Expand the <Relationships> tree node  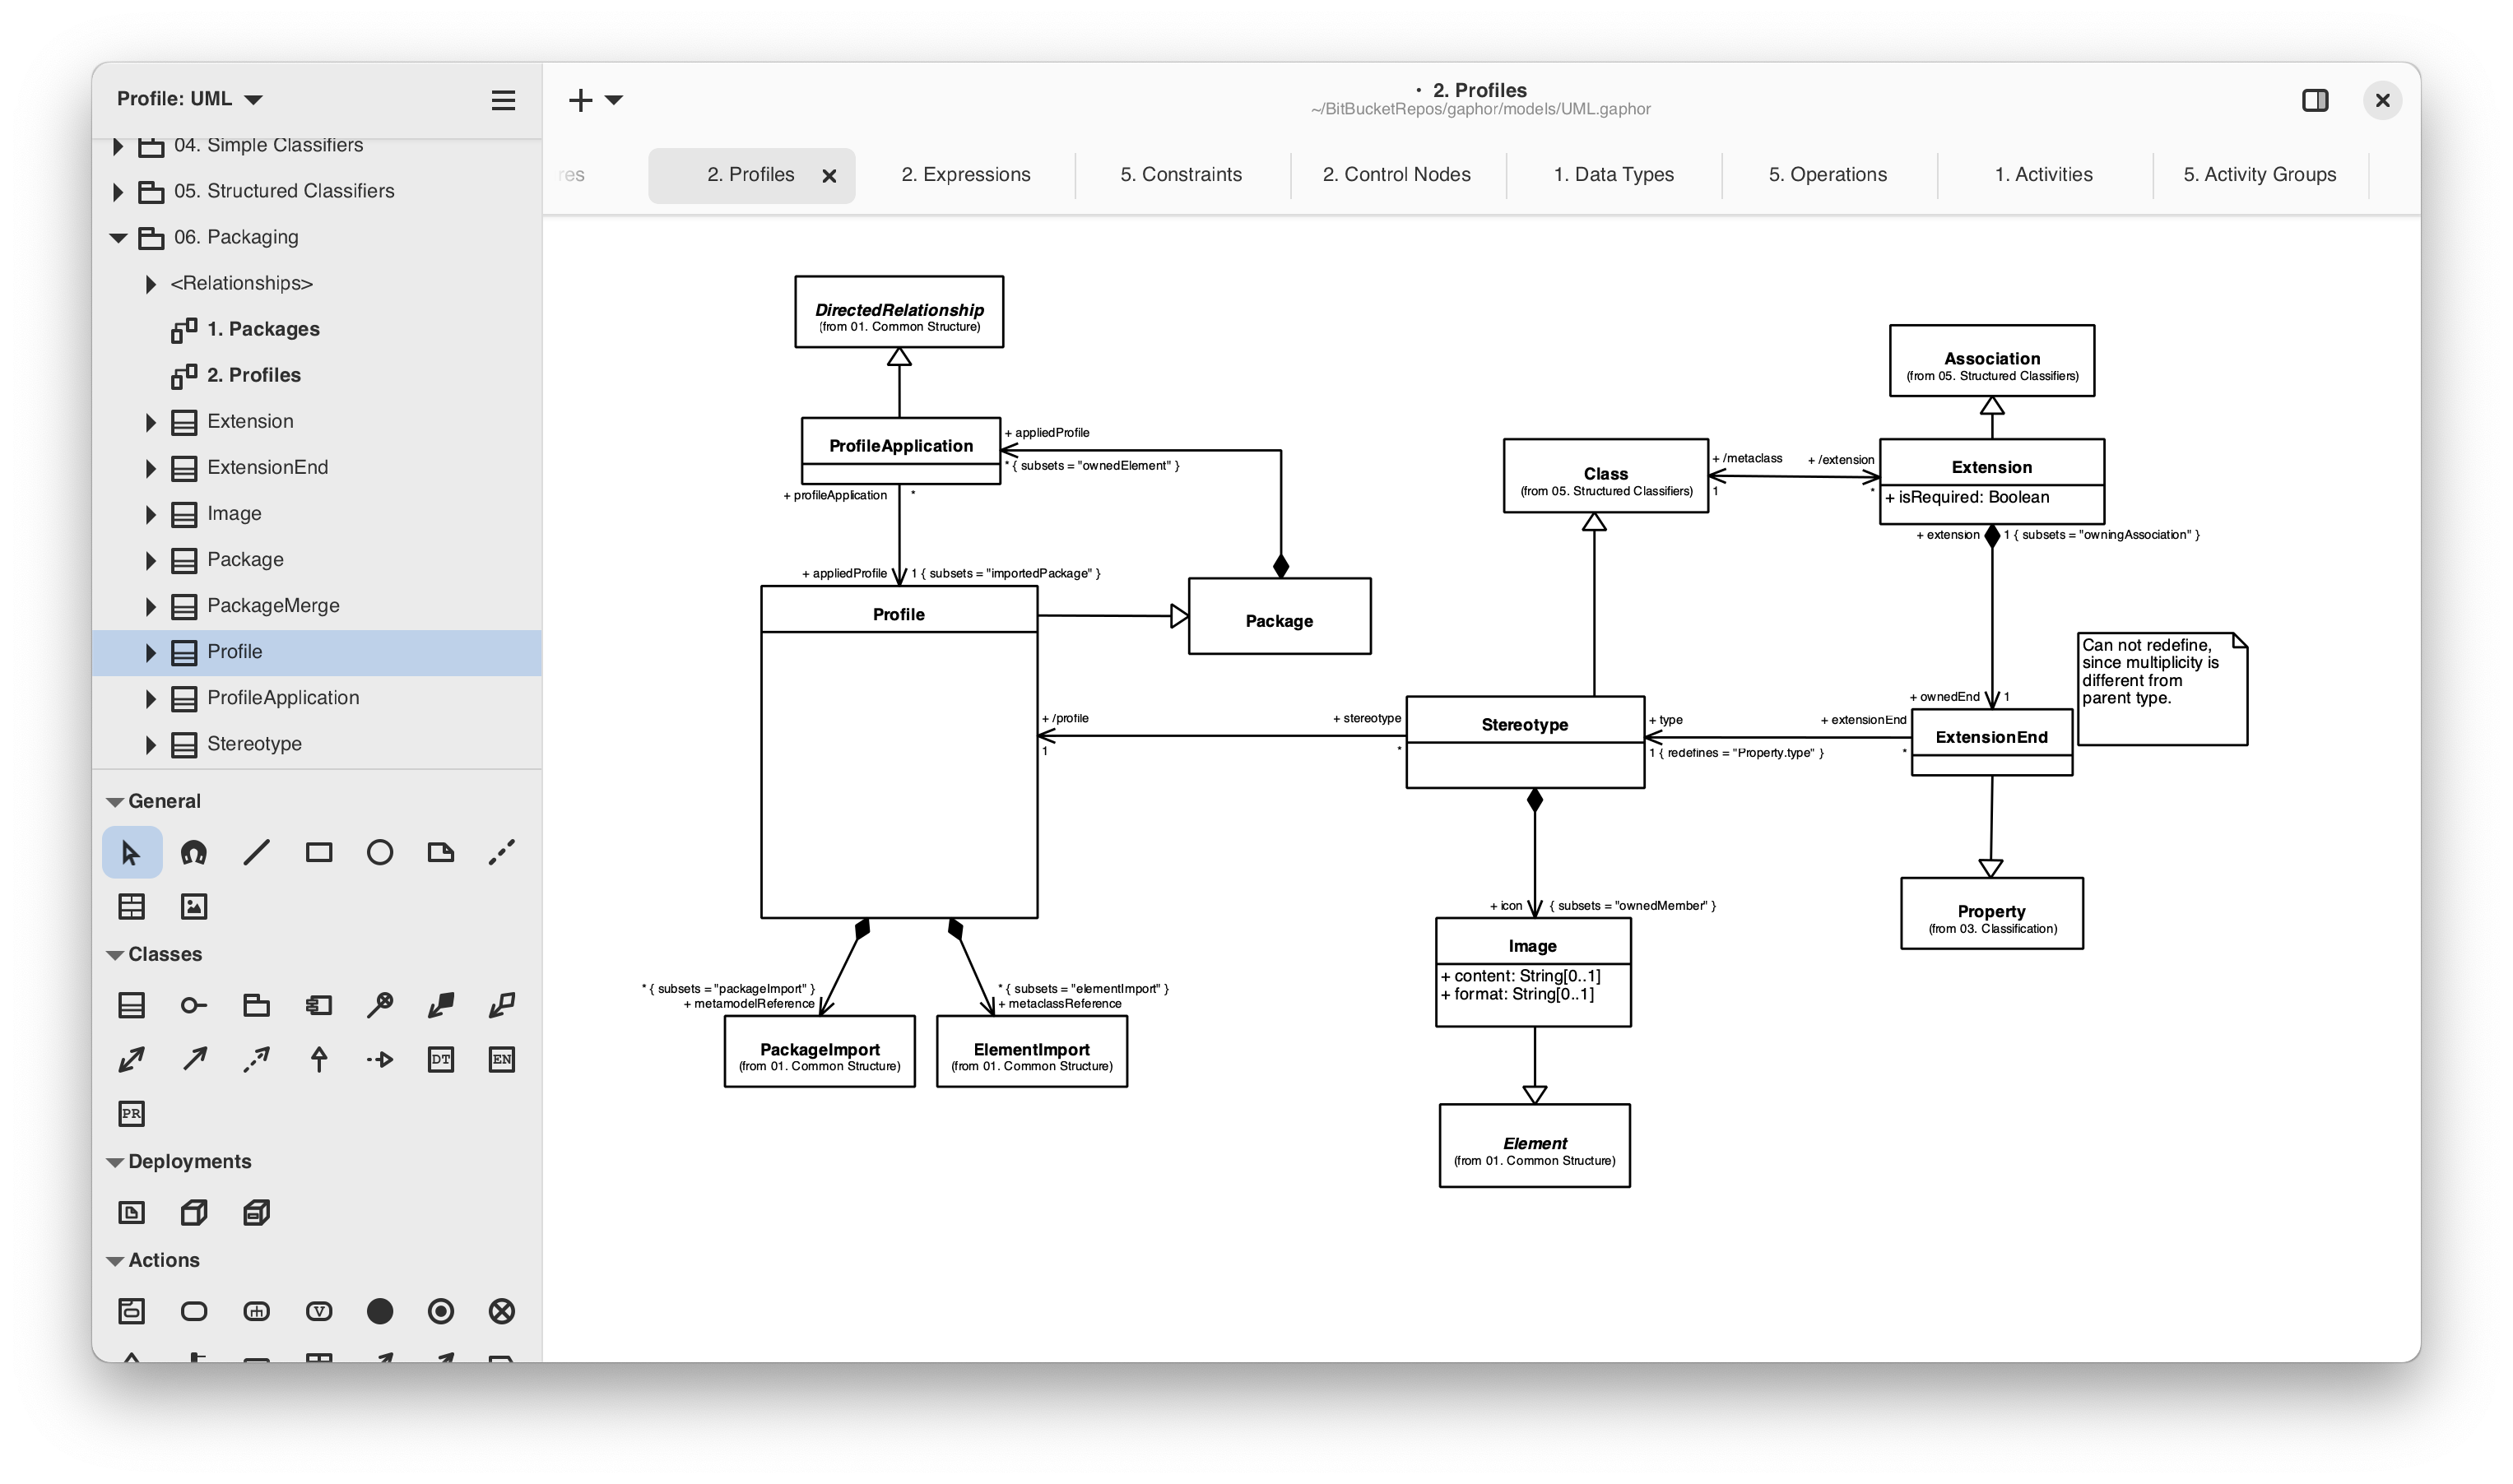150,284
